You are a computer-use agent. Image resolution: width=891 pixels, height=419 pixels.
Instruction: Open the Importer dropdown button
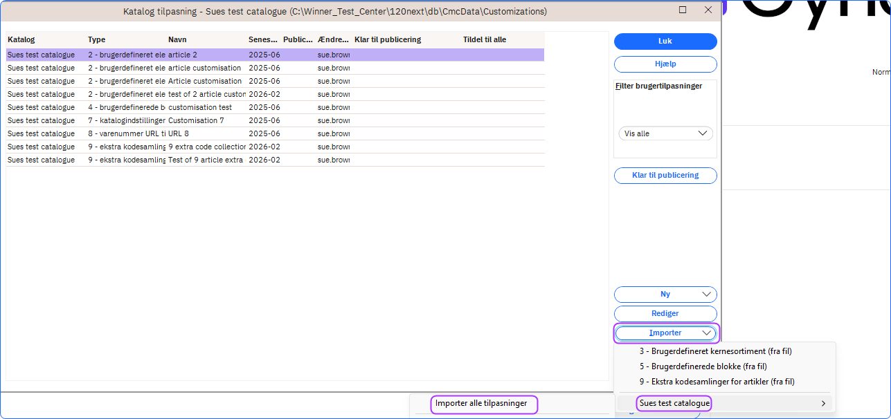coord(665,333)
